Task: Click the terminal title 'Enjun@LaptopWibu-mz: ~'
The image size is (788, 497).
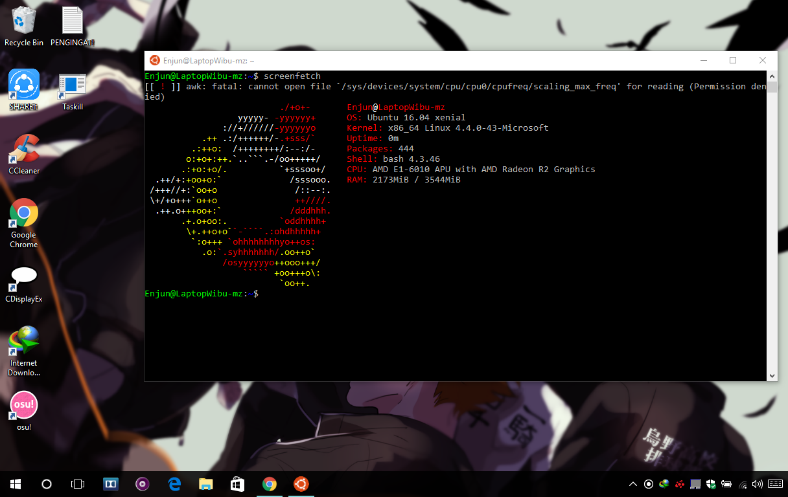Action: pos(209,60)
